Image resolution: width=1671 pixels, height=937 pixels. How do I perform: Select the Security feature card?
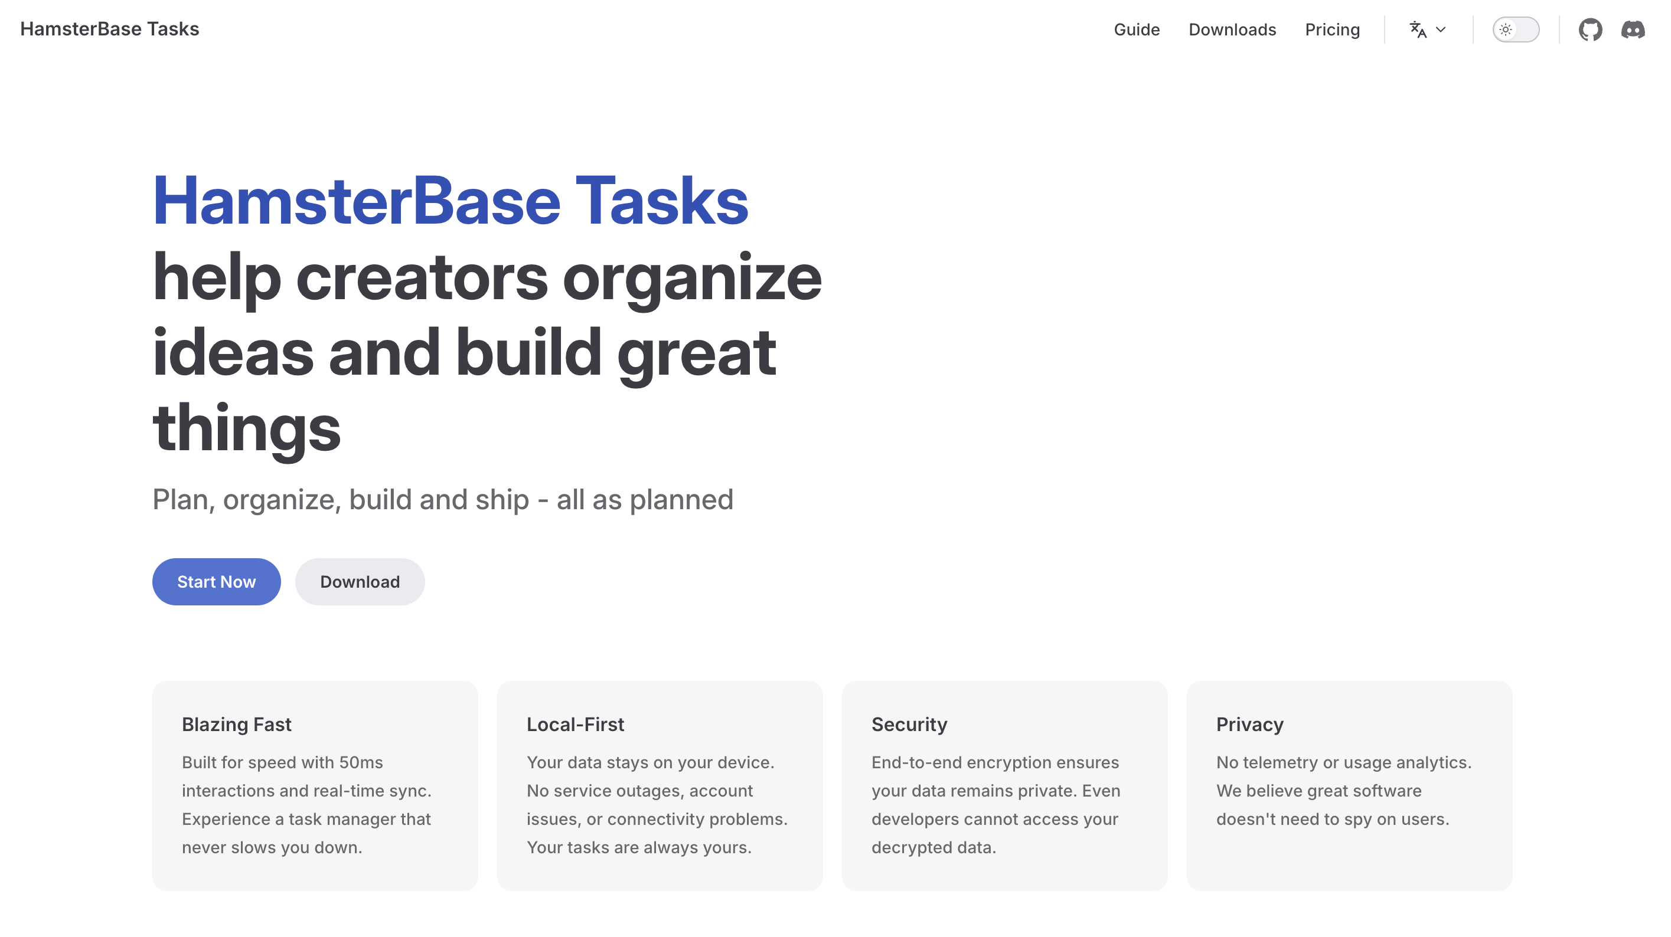pyautogui.click(x=1004, y=785)
